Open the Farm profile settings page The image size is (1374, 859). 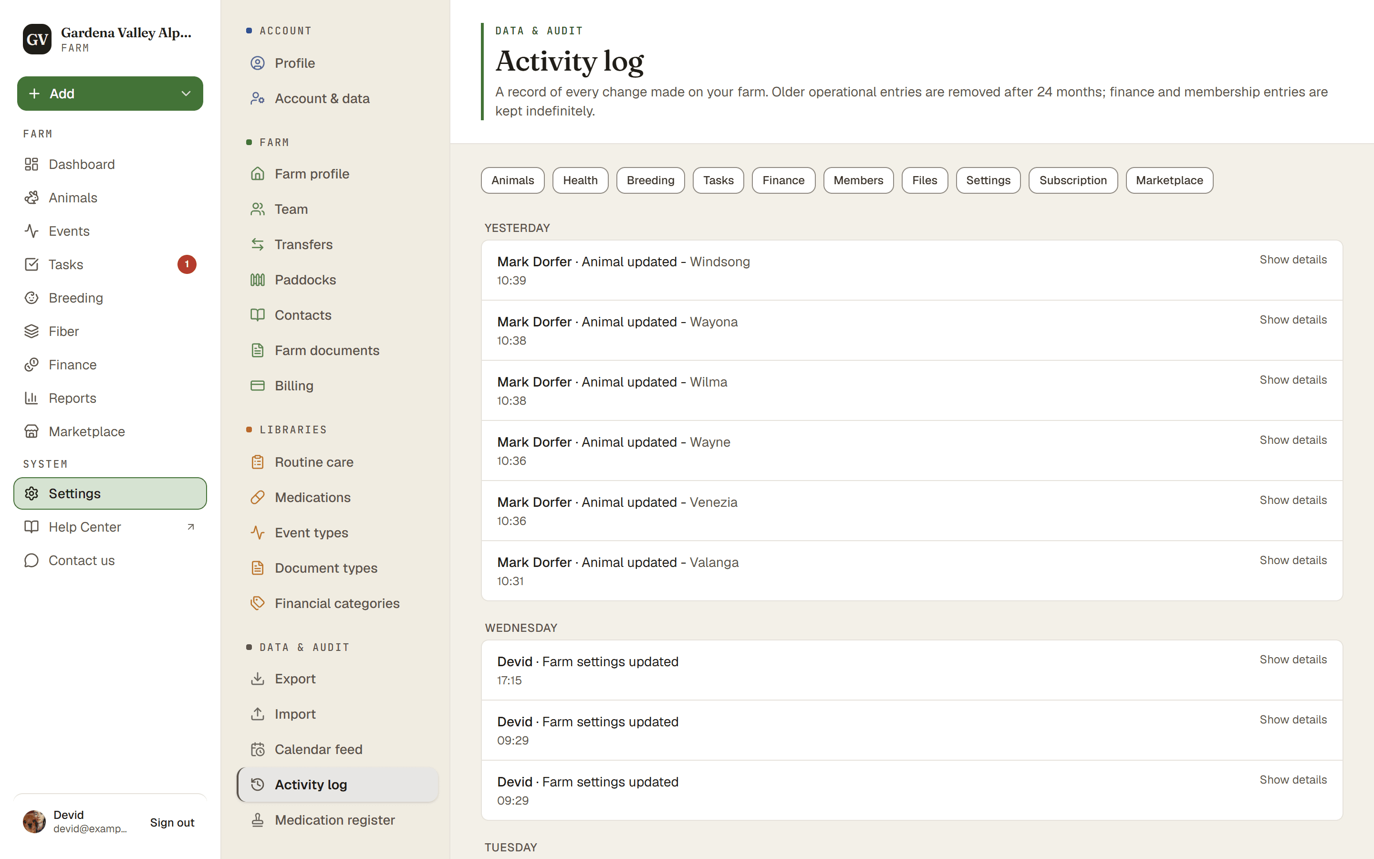(x=337, y=174)
